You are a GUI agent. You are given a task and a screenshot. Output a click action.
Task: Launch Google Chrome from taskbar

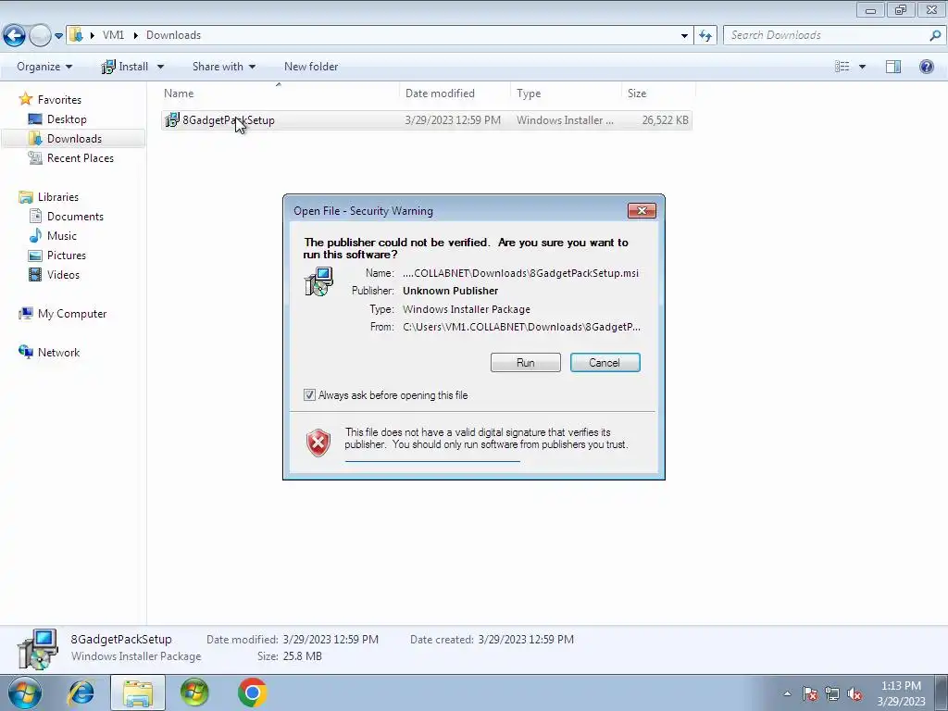[x=252, y=692]
